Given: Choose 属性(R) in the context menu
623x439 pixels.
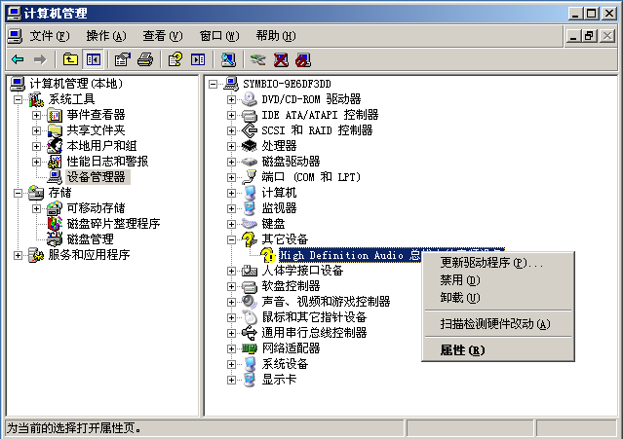Looking at the screenshot, I should [462, 349].
